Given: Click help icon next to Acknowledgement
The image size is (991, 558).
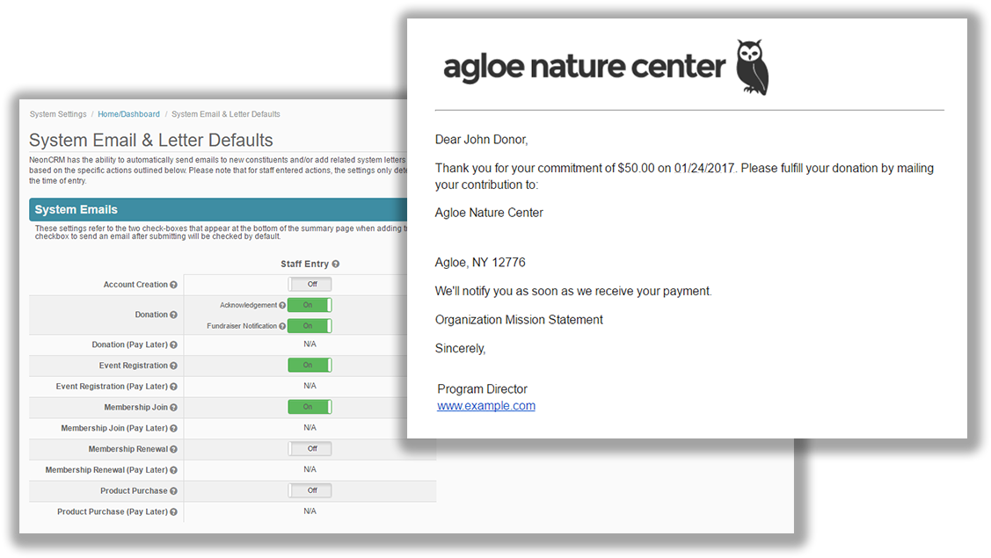Looking at the screenshot, I should [282, 305].
